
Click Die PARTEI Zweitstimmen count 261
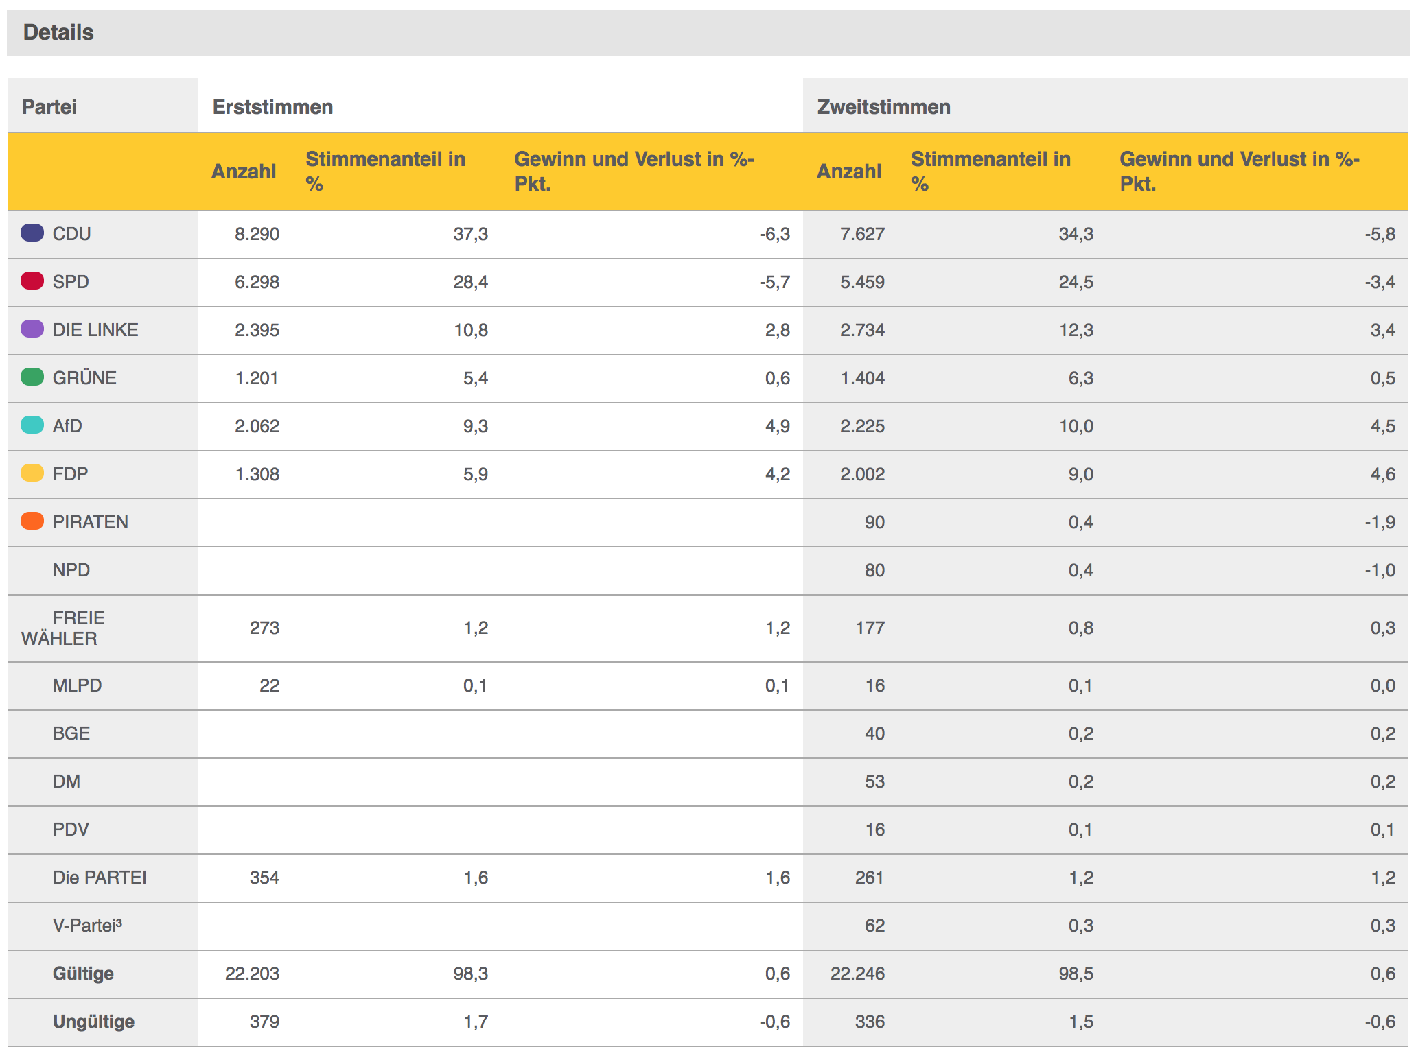pyautogui.click(x=870, y=878)
